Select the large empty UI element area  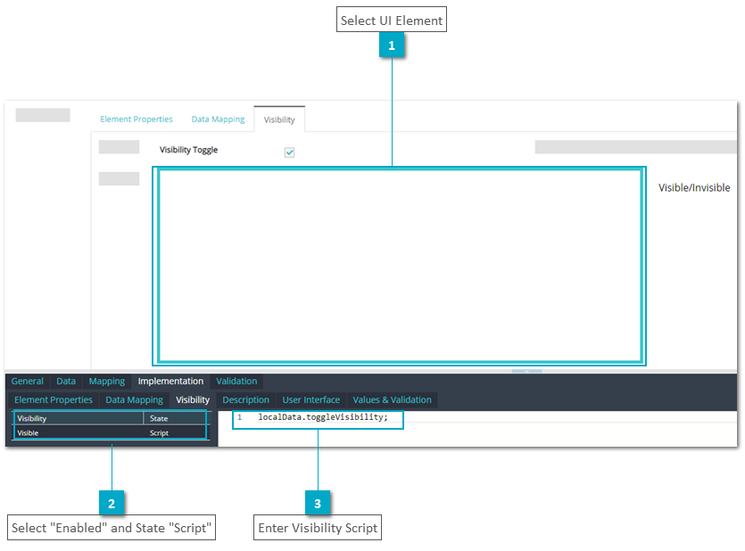click(400, 267)
